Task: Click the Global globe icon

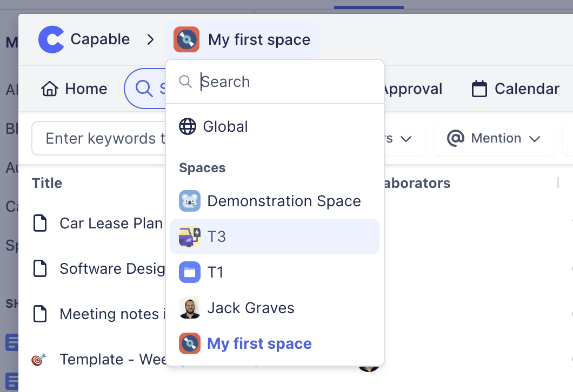Action: [188, 127]
